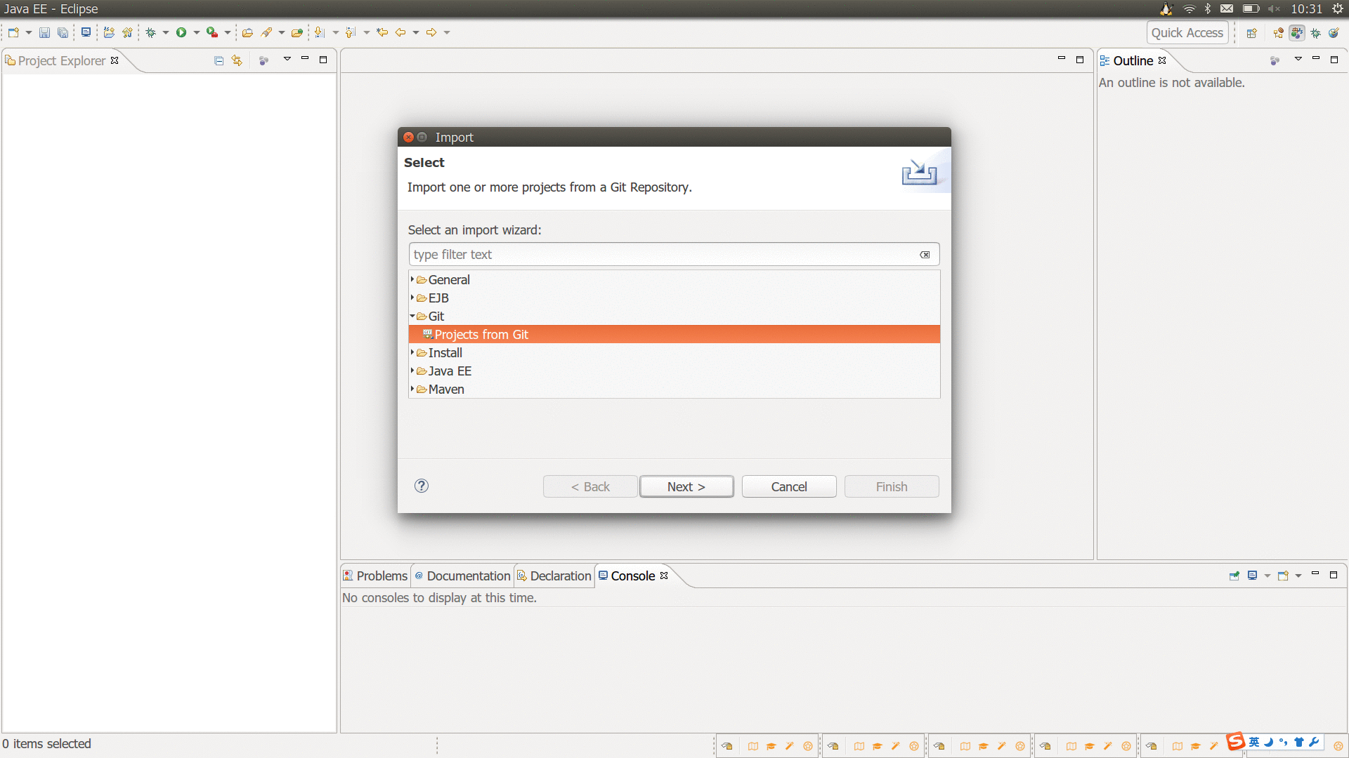Screen dimensions: 1349x758
Task: Click the Open Perspective icon
Action: (1251, 33)
